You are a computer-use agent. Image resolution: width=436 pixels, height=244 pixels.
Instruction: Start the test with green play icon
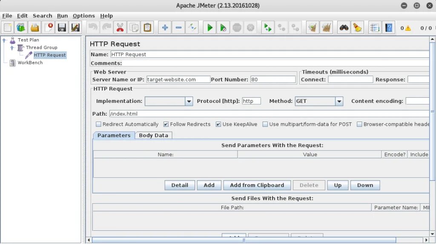click(209, 28)
